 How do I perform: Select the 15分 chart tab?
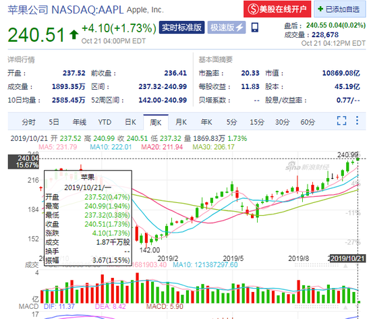[x=257, y=122]
